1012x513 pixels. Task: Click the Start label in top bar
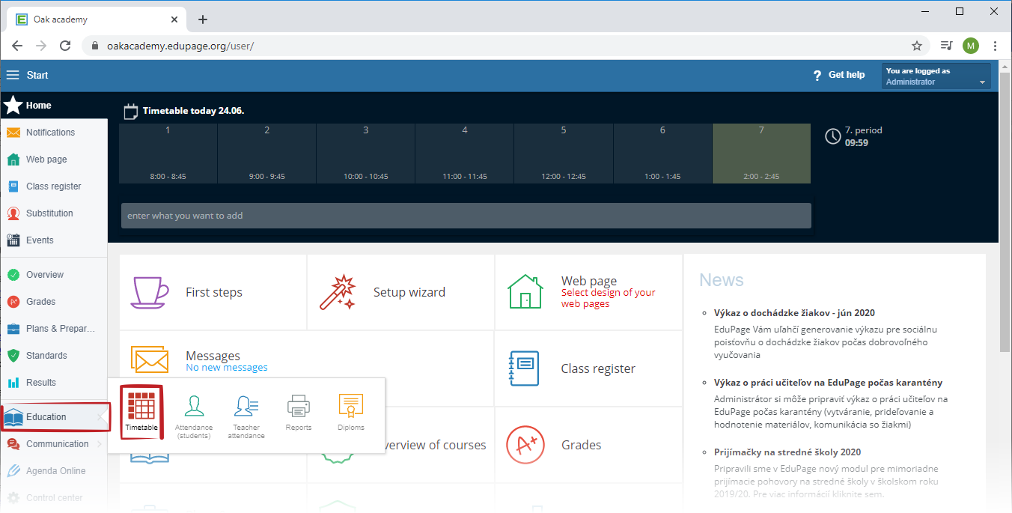[37, 75]
